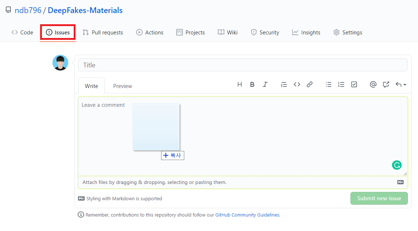The image size is (418, 231).
Task: Insert a quote block icon
Action: [x=284, y=85]
